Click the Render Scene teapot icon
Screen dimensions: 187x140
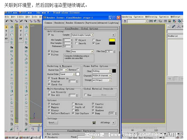pos(179,21)
